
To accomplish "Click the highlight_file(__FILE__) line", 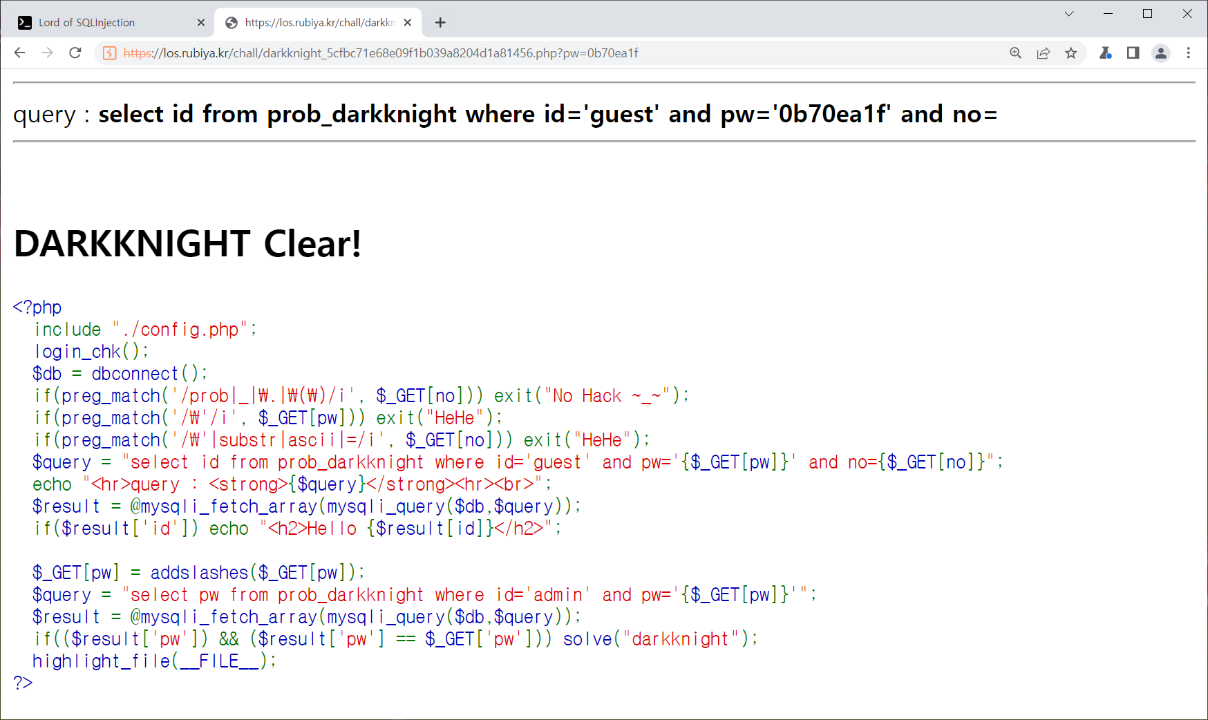I will 155,661.
